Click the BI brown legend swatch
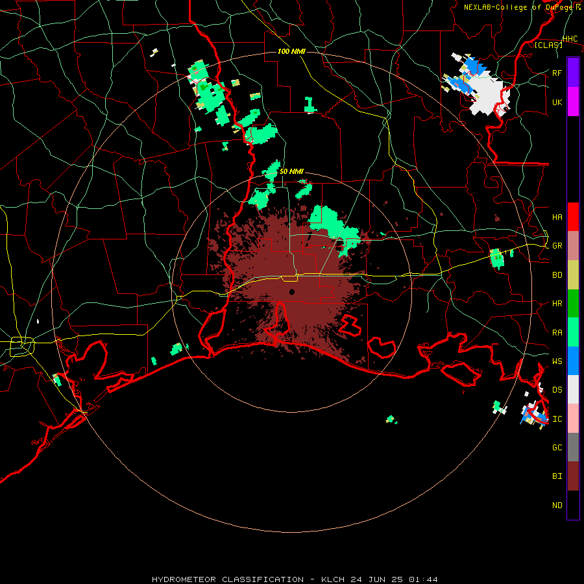This screenshot has width=584, height=584. click(x=573, y=476)
